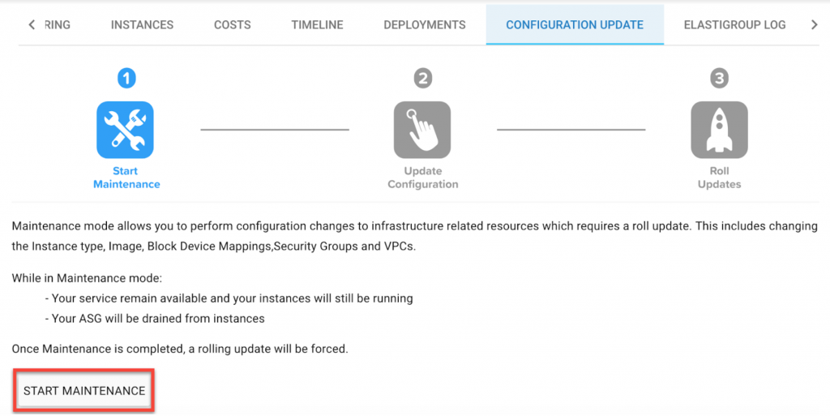Image resolution: width=830 pixels, height=416 pixels.
Task: Select the step 2 number badge
Action: pos(422,79)
